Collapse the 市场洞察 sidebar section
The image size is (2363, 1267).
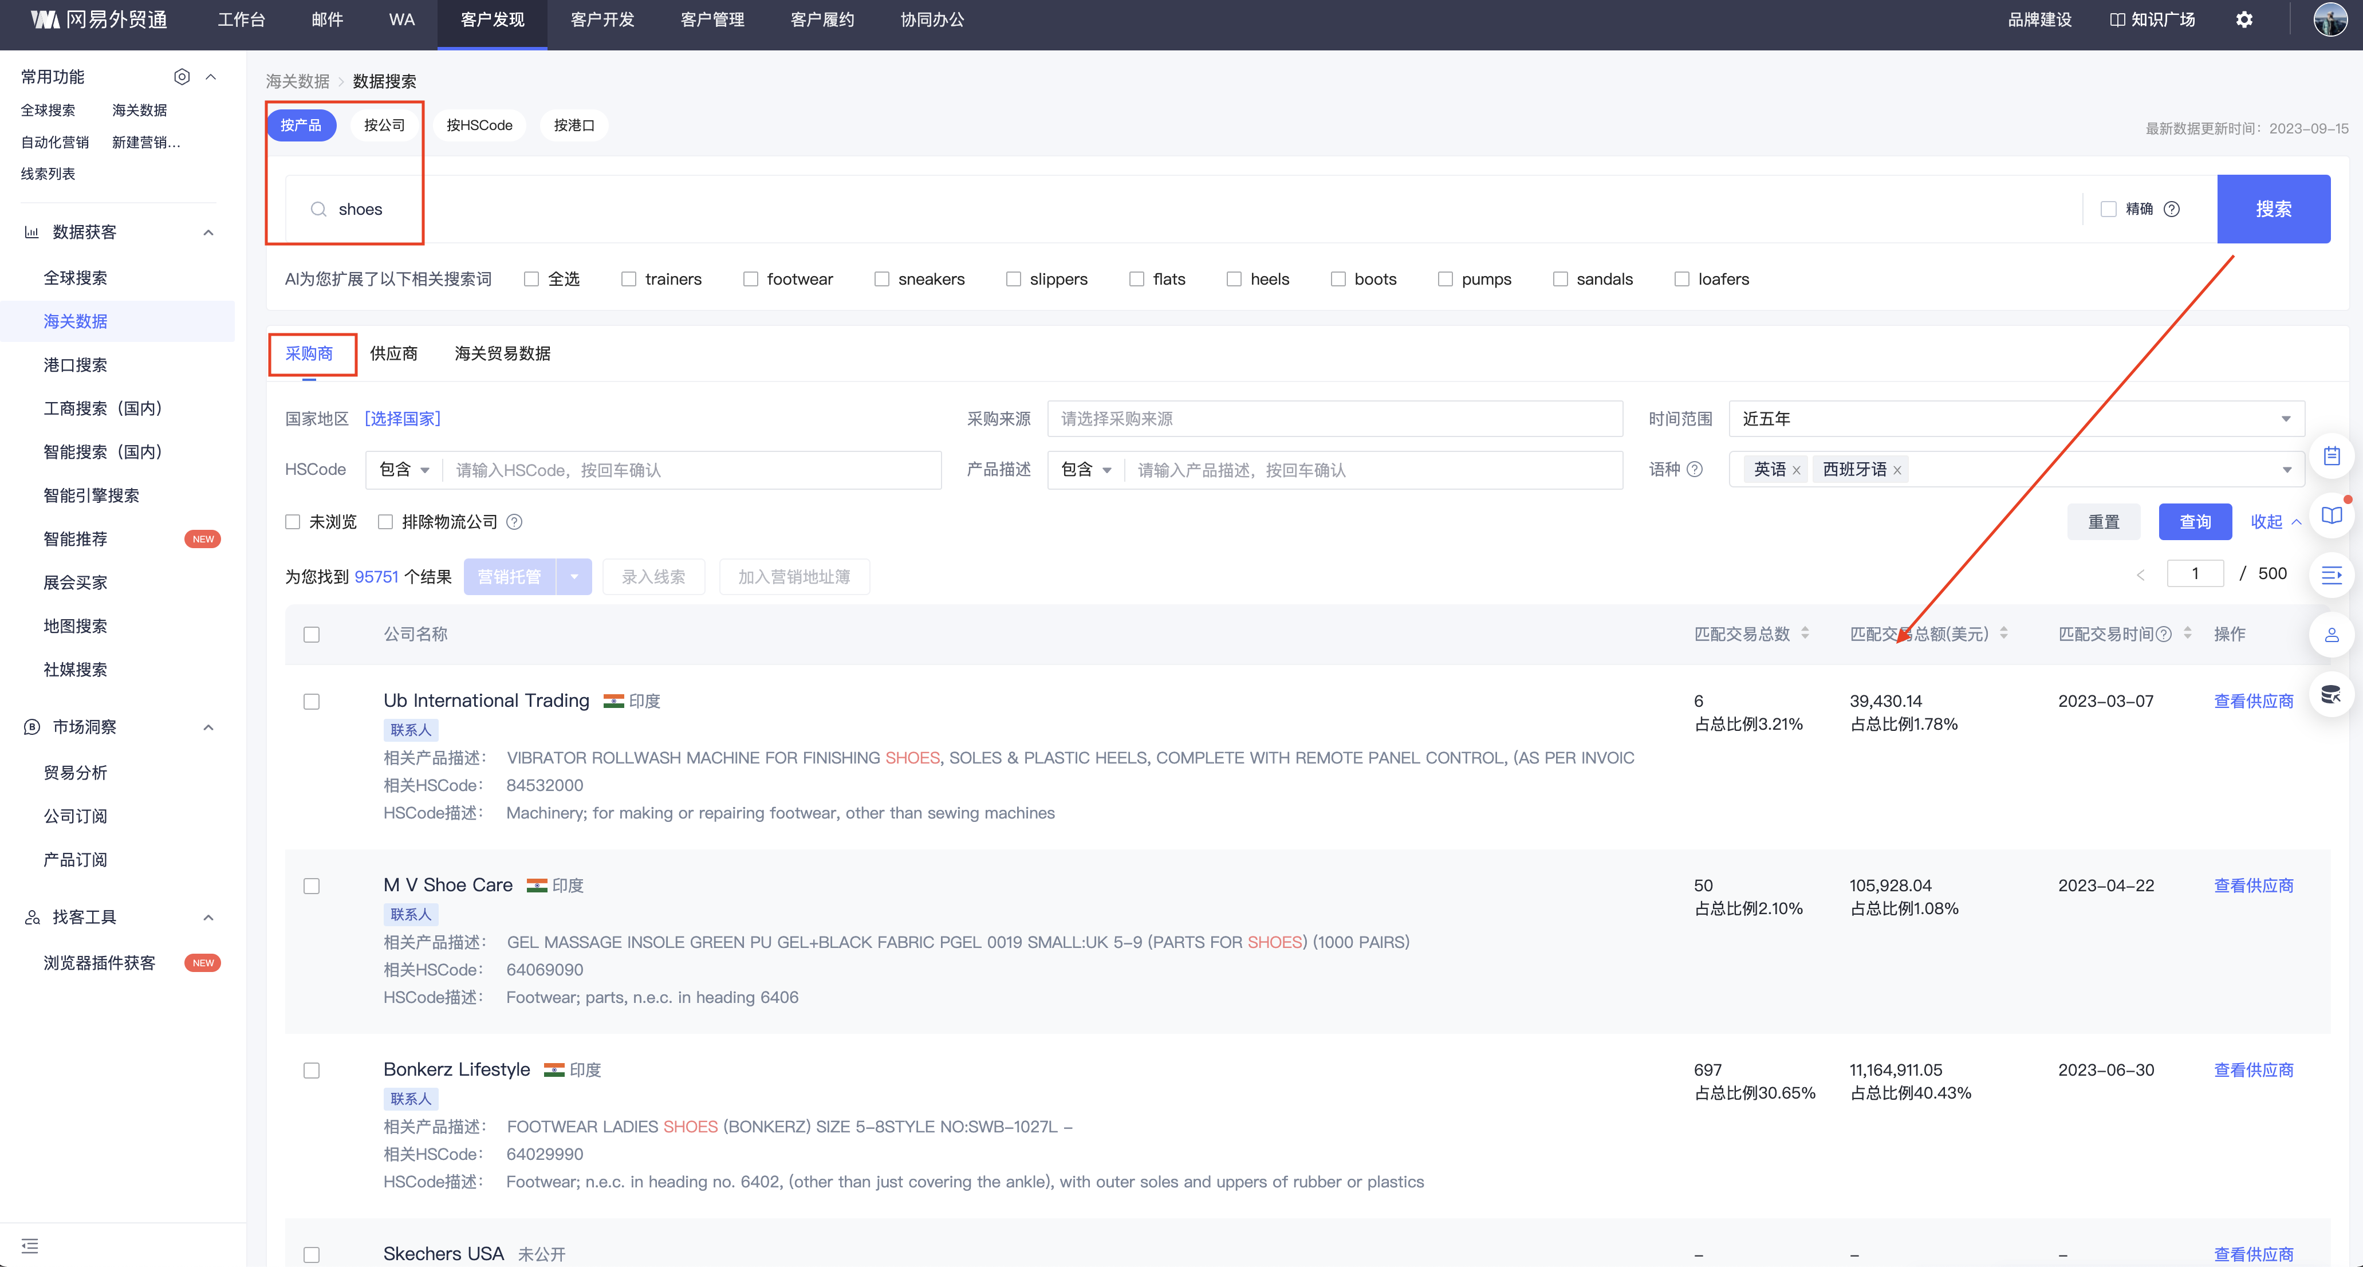pyautogui.click(x=208, y=727)
